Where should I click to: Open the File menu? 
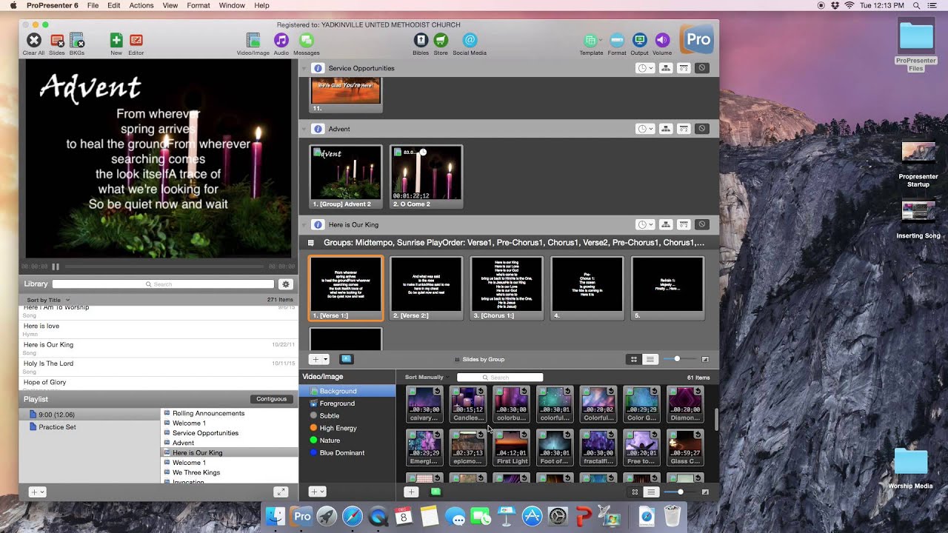click(93, 5)
